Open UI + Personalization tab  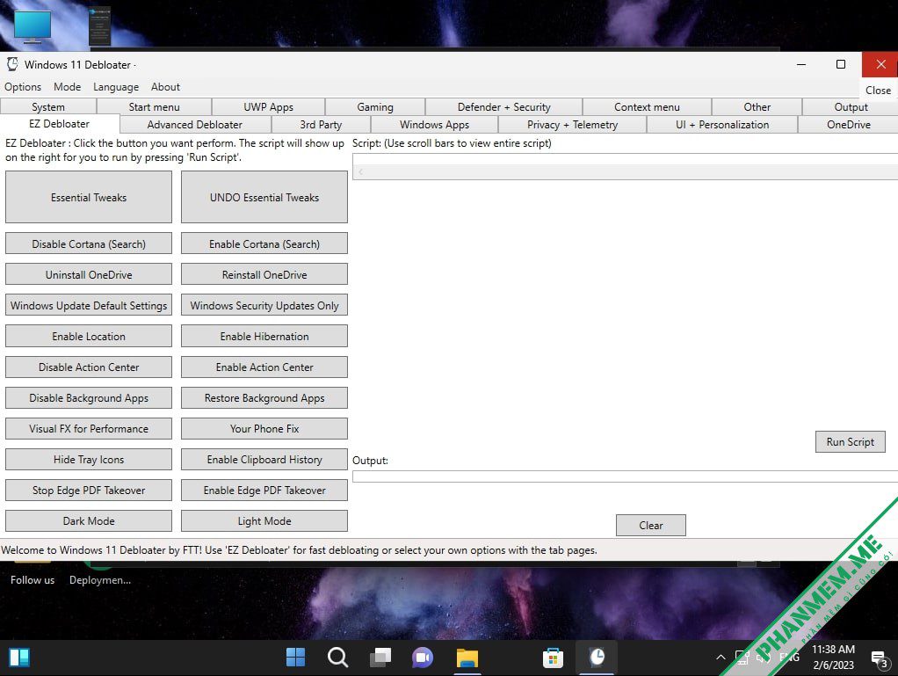coord(722,124)
